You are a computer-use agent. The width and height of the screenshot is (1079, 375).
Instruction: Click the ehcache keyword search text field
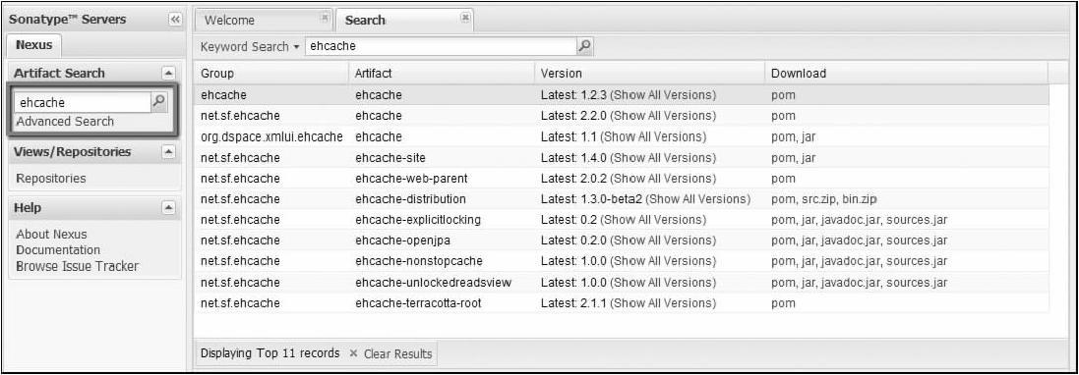click(441, 46)
